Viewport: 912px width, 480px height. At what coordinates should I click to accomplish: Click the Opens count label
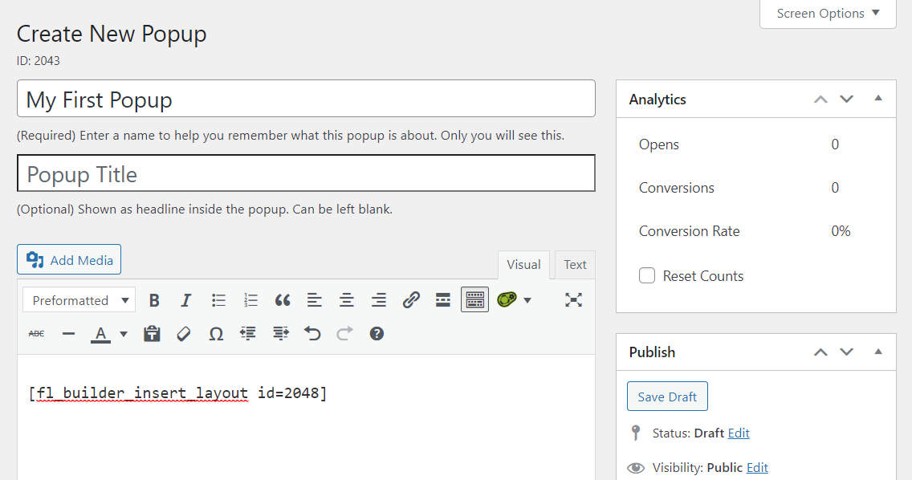(658, 144)
